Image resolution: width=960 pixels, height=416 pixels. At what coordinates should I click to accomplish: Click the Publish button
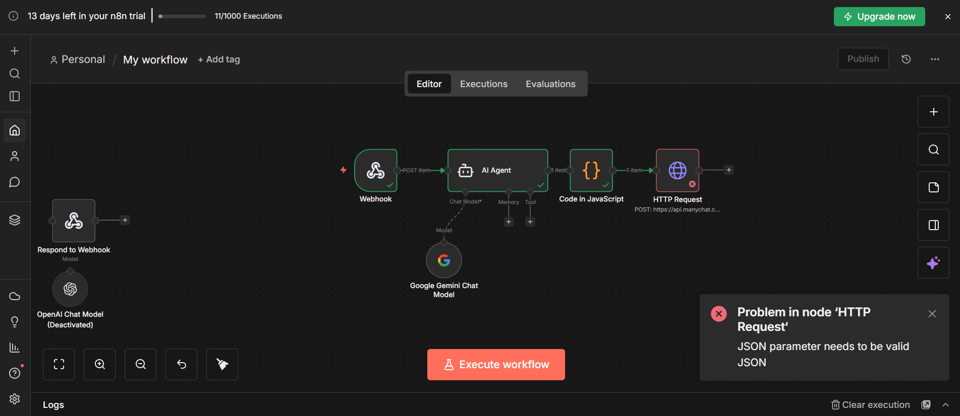(863, 59)
